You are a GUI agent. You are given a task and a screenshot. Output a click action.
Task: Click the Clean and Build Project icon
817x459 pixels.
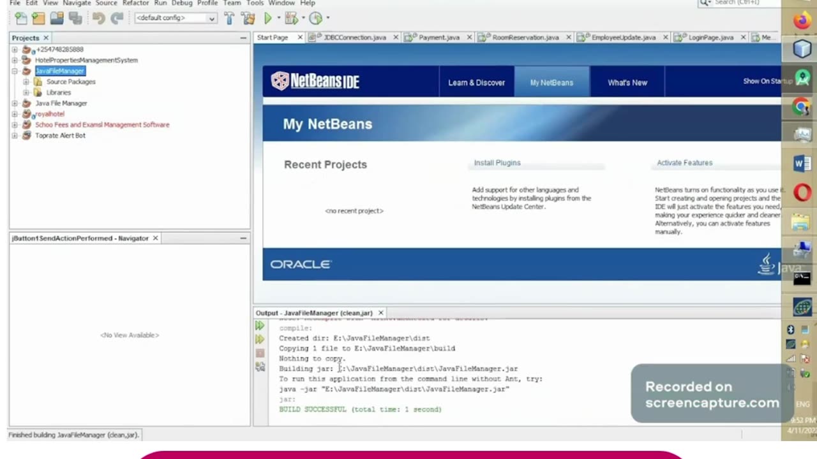coord(248,18)
